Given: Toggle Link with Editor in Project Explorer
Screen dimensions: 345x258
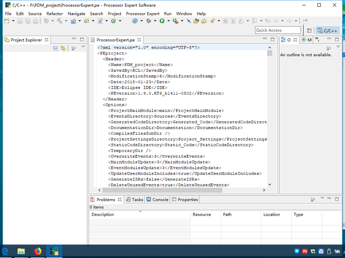Looking at the screenshot, I should pyautogui.click(x=63, y=48).
